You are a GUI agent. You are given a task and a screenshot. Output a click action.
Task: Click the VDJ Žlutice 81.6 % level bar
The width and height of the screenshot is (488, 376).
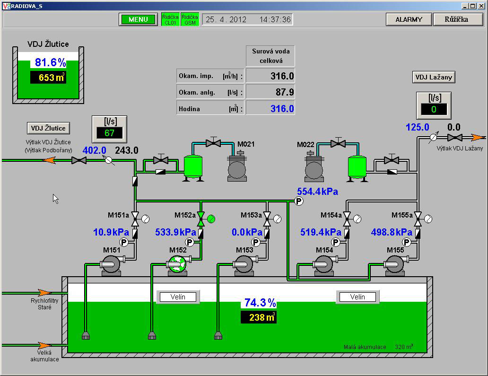(x=48, y=75)
